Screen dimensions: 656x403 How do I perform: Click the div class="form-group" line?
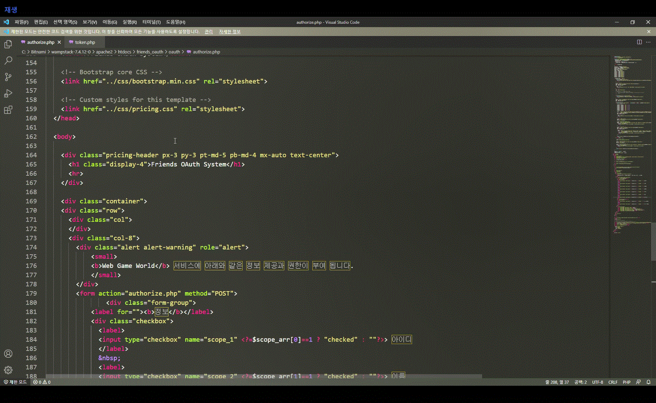pos(151,303)
